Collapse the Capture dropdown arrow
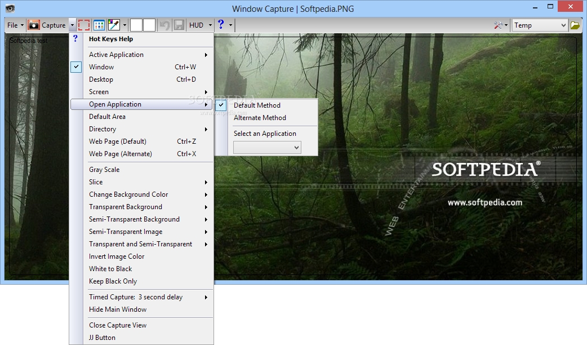Screen dimensions: 587x345 click(72, 25)
